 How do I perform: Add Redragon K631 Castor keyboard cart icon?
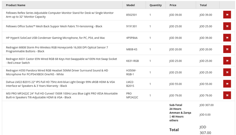227,61
